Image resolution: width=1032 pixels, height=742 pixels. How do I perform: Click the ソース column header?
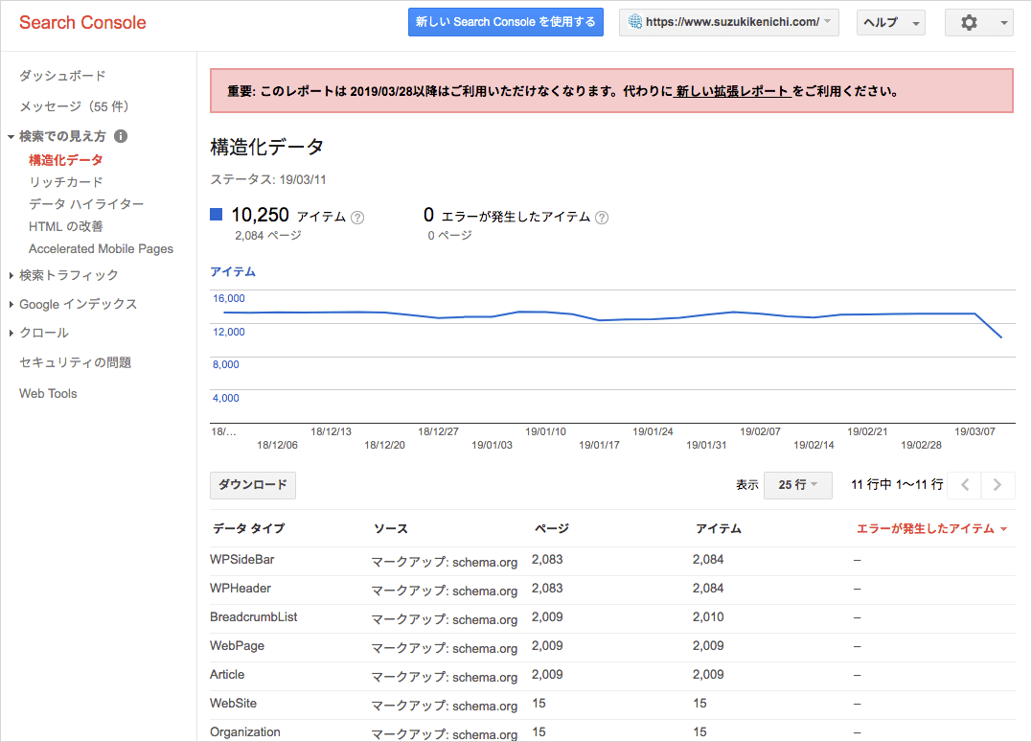pyautogui.click(x=391, y=528)
